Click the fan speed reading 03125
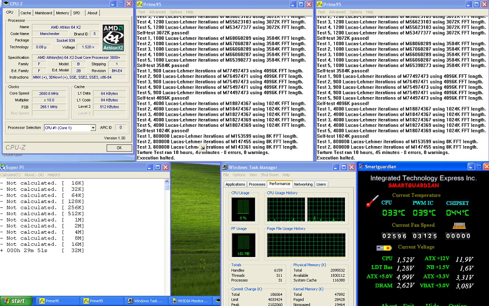 click(x=425, y=236)
